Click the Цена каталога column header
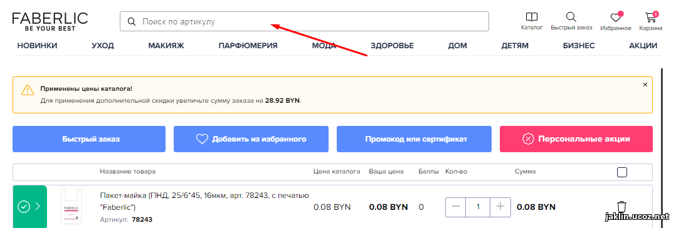This screenshot has width=676, height=228. (x=337, y=172)
